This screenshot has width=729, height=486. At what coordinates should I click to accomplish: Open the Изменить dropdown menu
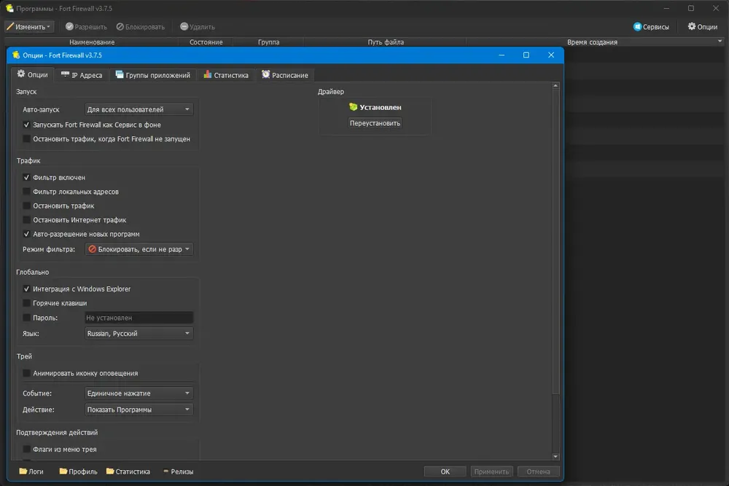tap(29, 26)
